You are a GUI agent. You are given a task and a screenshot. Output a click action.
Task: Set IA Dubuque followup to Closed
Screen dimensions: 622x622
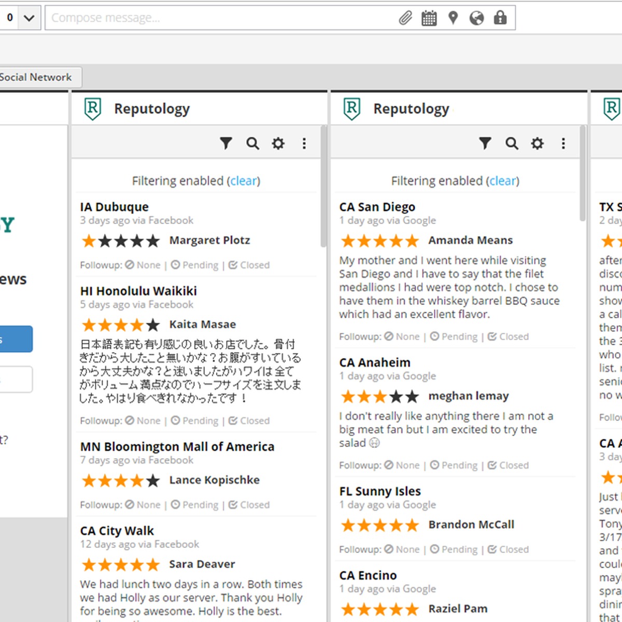coord(249,265)
